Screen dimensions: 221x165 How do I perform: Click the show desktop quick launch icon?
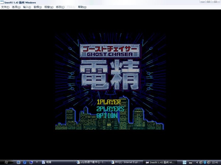[x=18, y=162]
